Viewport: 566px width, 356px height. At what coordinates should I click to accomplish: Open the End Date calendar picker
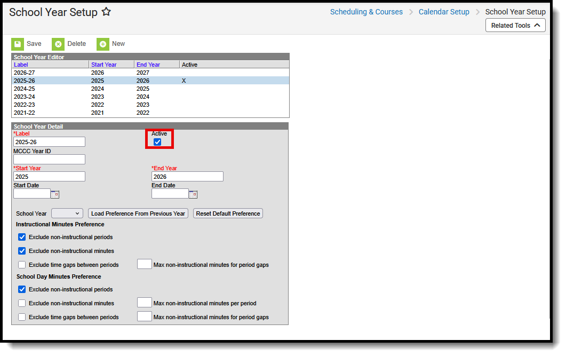tap(193, 194)
